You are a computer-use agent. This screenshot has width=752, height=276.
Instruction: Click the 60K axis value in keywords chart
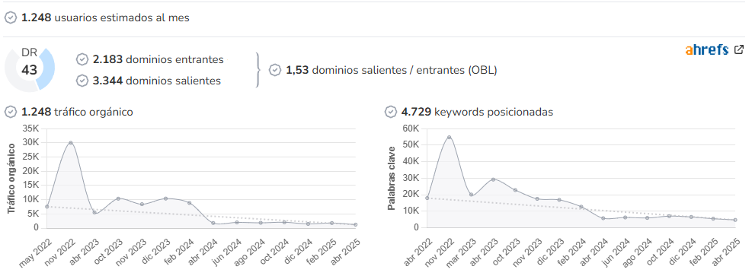point(411,128)
